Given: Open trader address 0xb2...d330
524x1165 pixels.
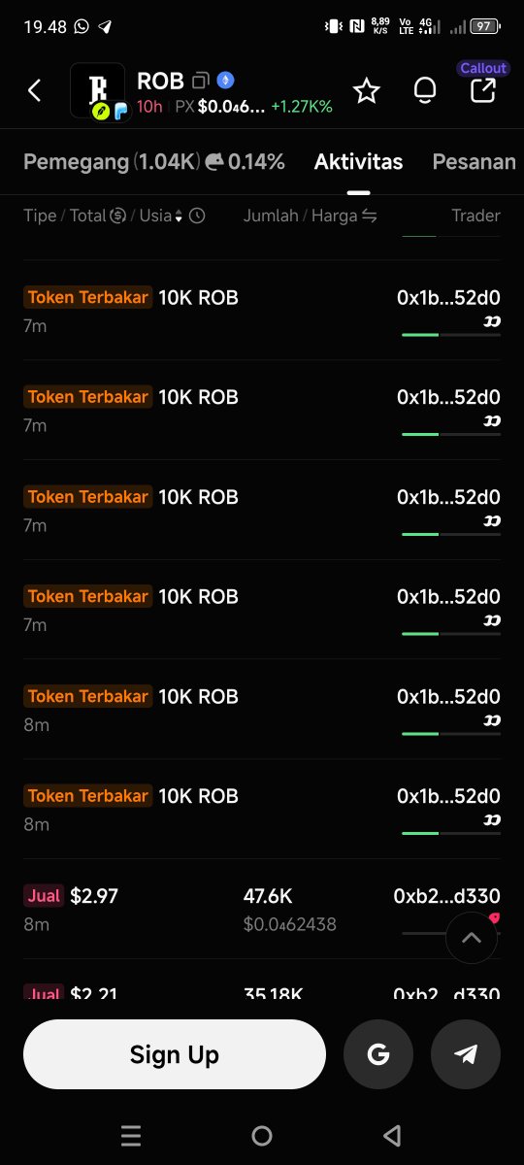Looking at the screenshot, I should pos(446,897).
